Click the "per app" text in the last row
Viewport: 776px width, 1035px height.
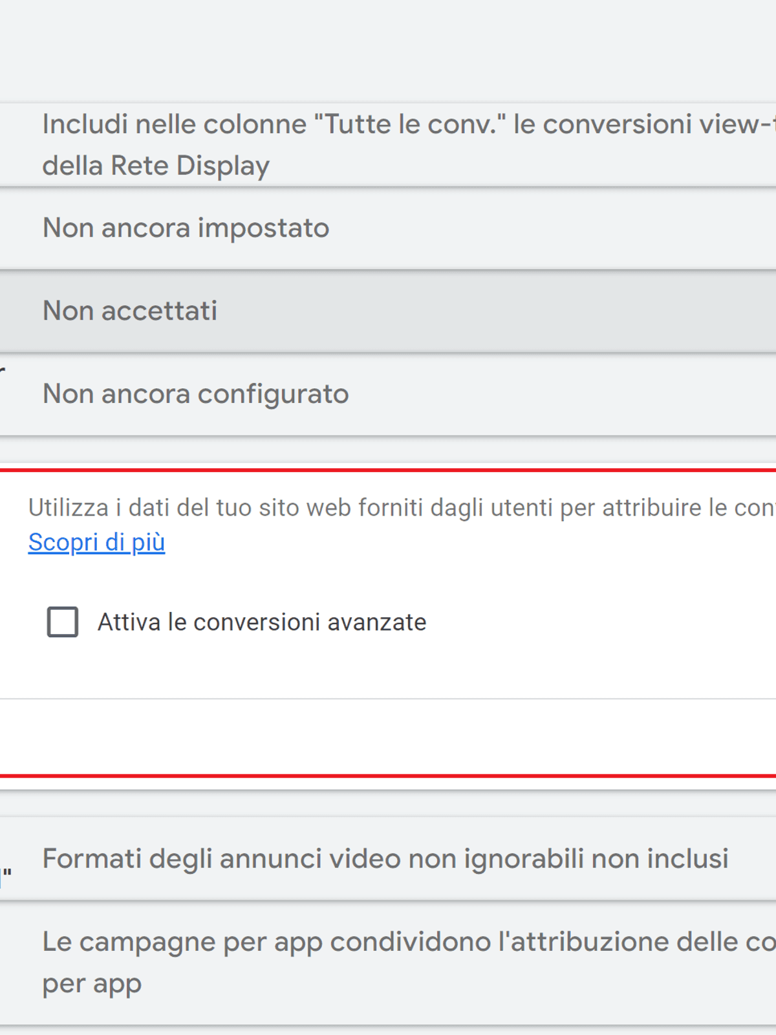click(x=92, y=984)
